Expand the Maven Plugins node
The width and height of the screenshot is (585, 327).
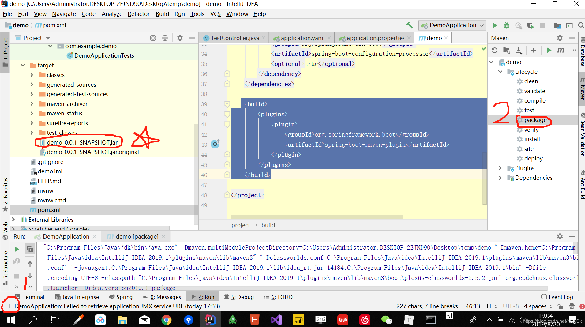[501, 168]
